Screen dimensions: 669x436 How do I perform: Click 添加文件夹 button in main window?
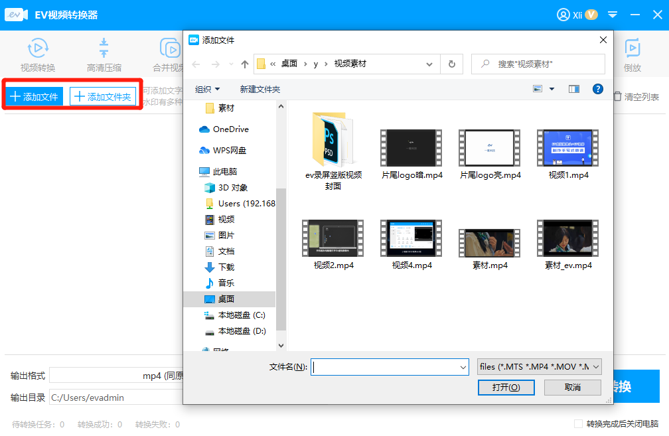pos(103,96)
